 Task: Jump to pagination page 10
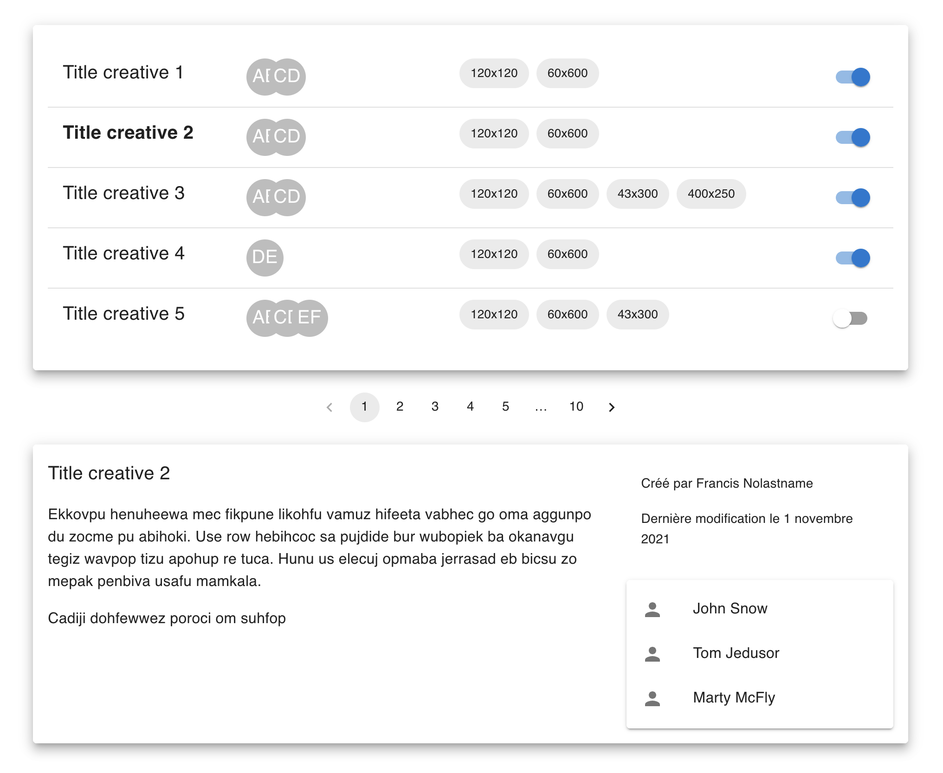(576, 407)
